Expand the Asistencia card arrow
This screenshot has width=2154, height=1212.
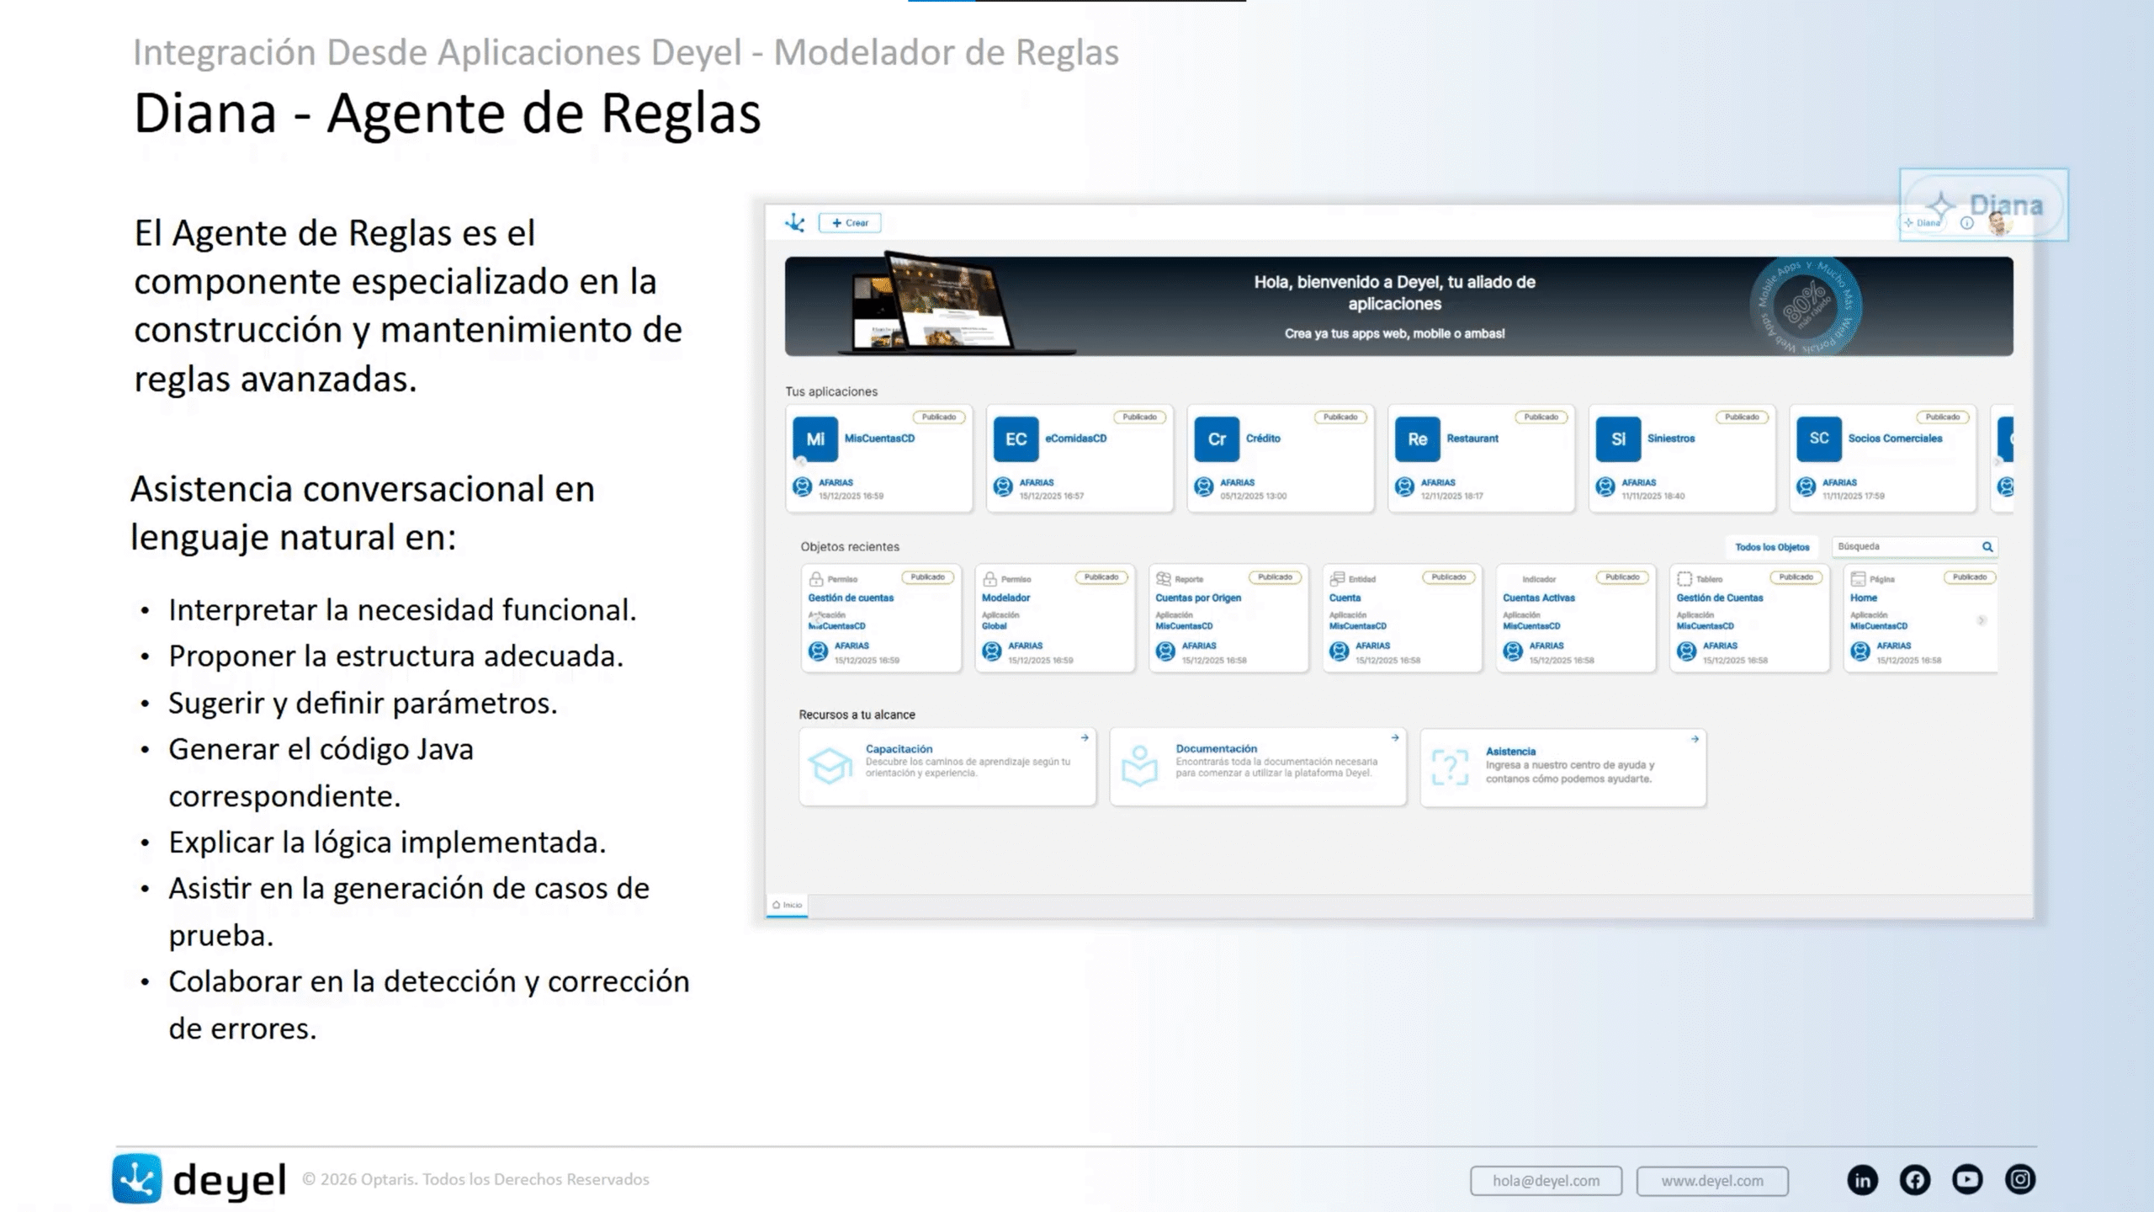pyautogui.click(x=1695, y=739)
